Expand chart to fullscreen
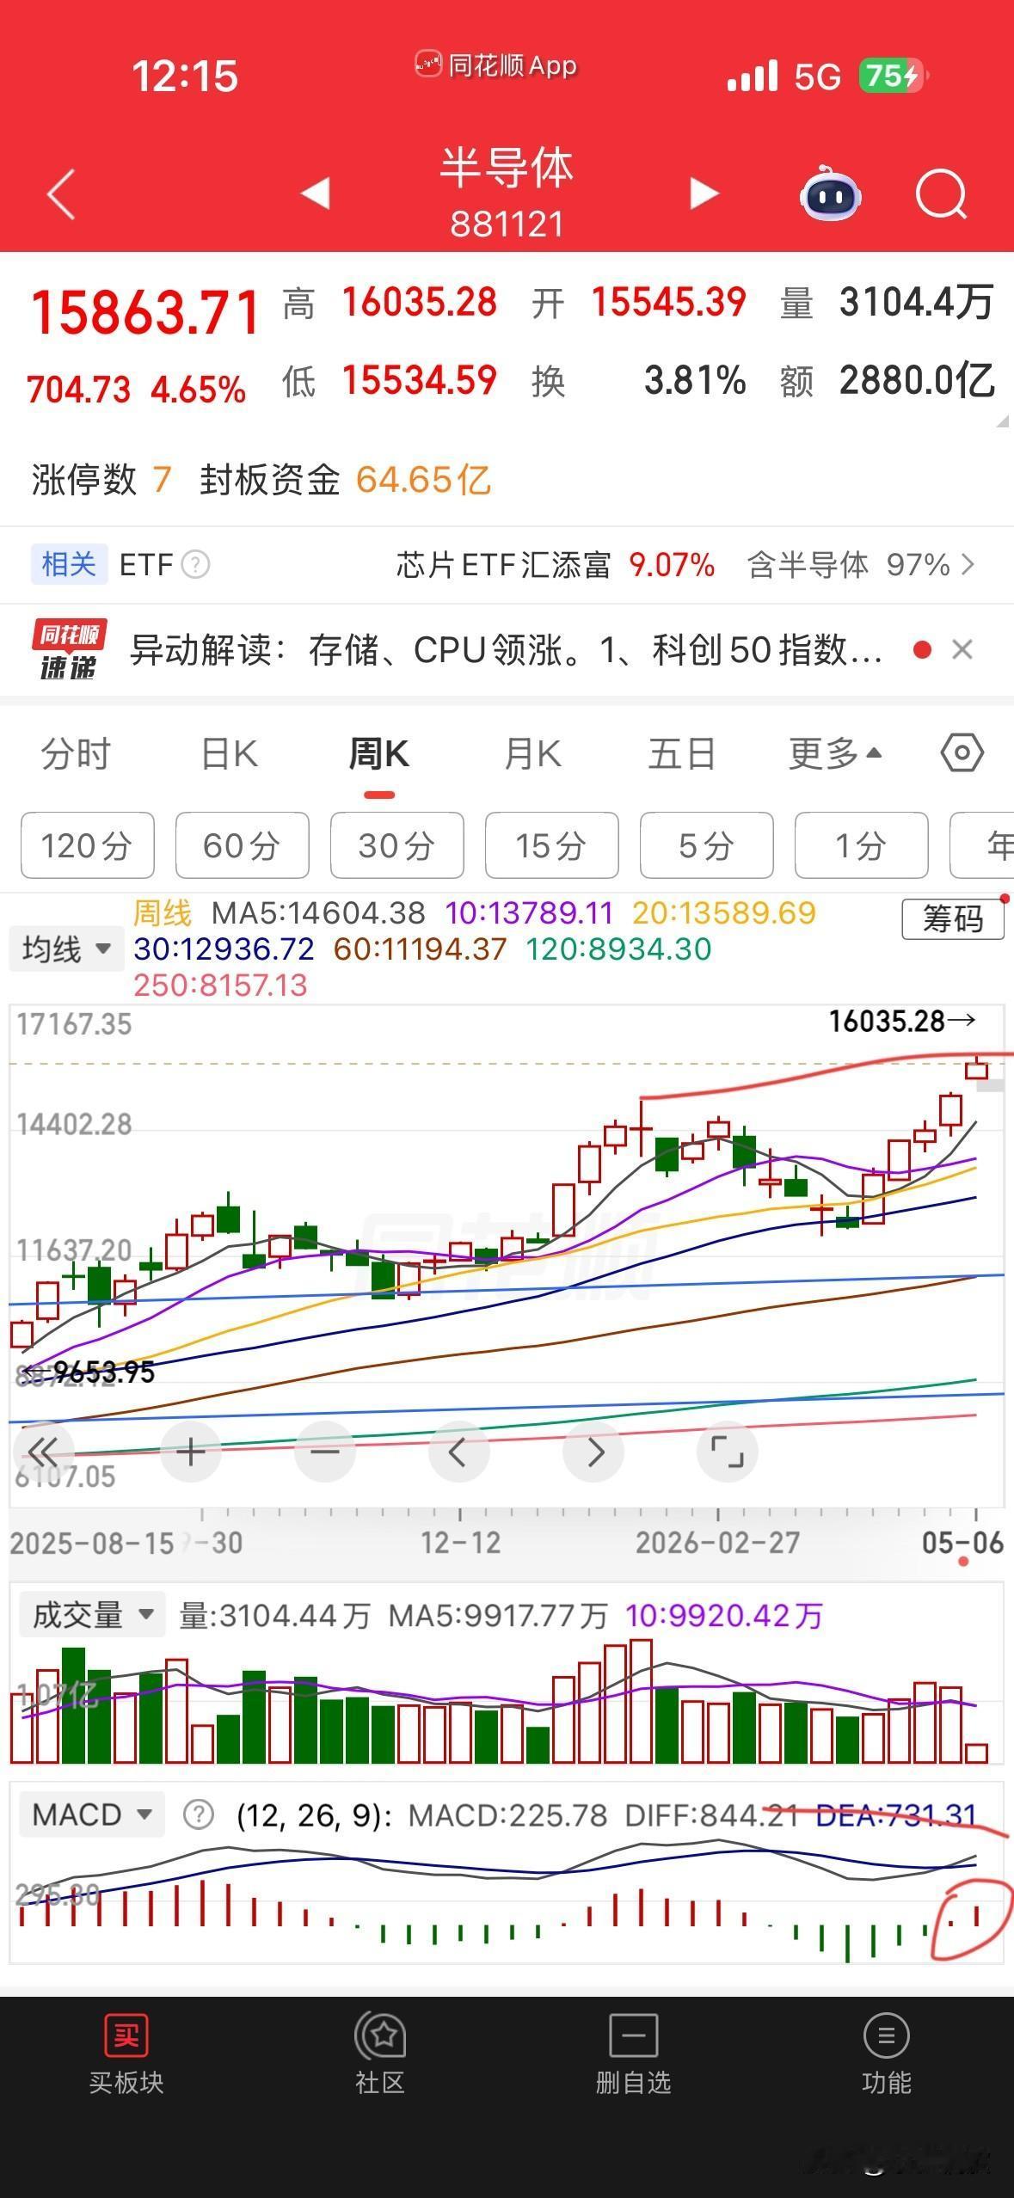 click(727, 1452)
